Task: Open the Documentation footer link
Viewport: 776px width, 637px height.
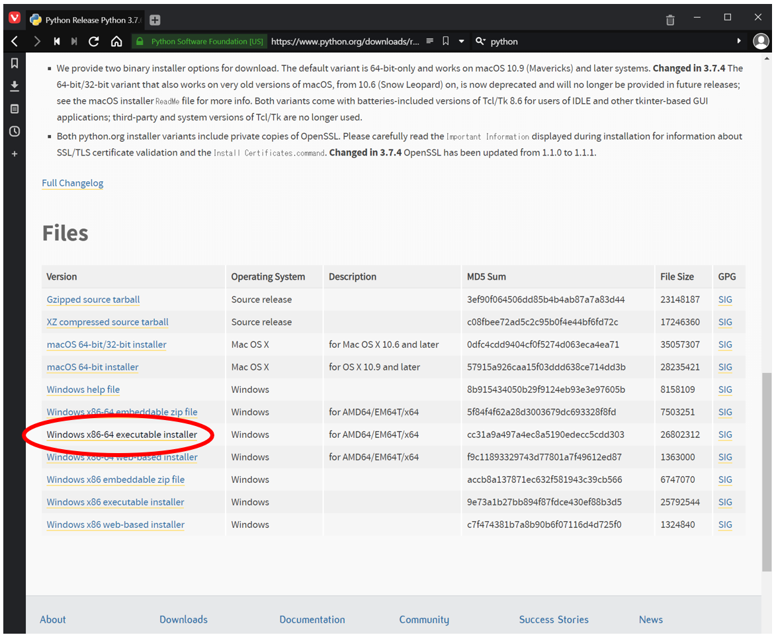Action: coord(312,620)
